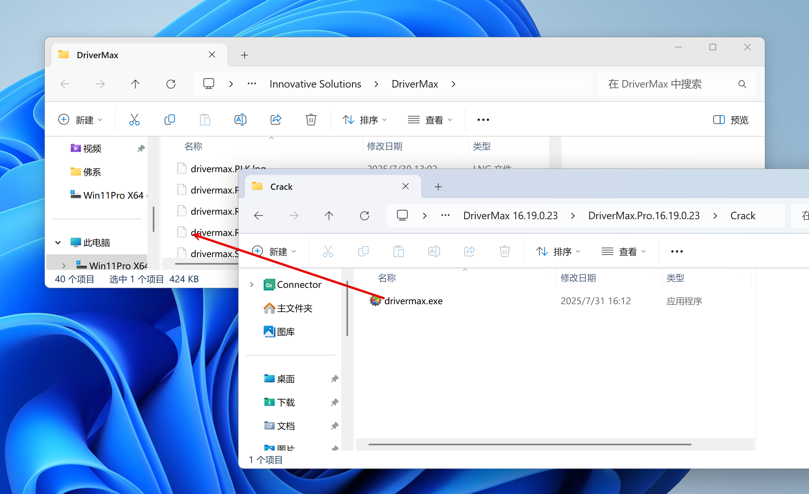Collapse the 此电脑 tree node
Image resolution: width=809 pixels, height=494 pixels.
coord(58,243)
